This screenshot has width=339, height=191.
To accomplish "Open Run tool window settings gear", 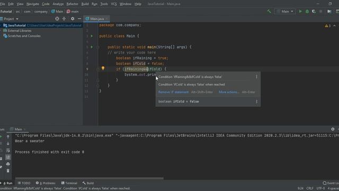I will pyautogui.click(x=333, y=129).
